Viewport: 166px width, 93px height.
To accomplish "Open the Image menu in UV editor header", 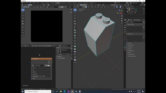I will (x=41, y=7).
